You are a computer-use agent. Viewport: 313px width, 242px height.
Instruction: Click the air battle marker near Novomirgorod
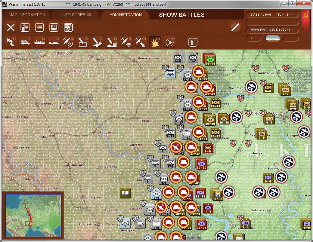point(251,87)
